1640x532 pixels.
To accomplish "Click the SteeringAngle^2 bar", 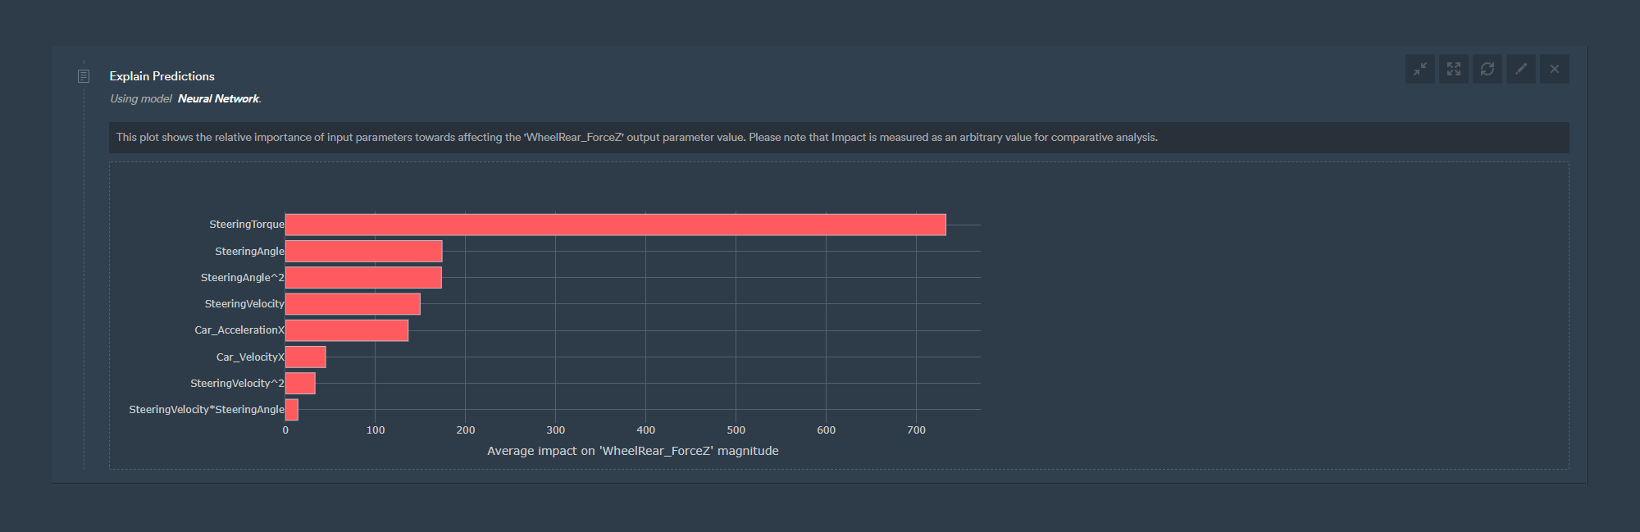I will (x=363, y=277).
